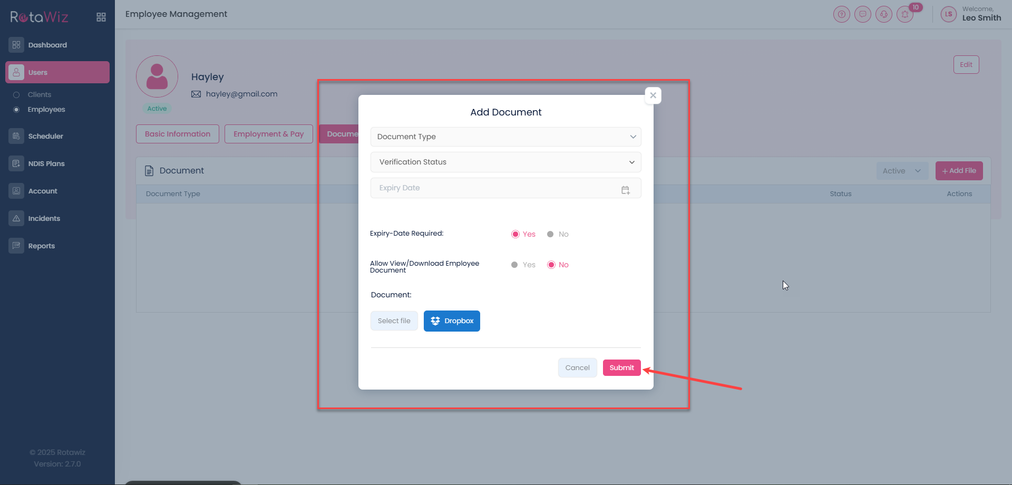
Task: Open the Active status filter dropdown
Action: tap(902, 171)
